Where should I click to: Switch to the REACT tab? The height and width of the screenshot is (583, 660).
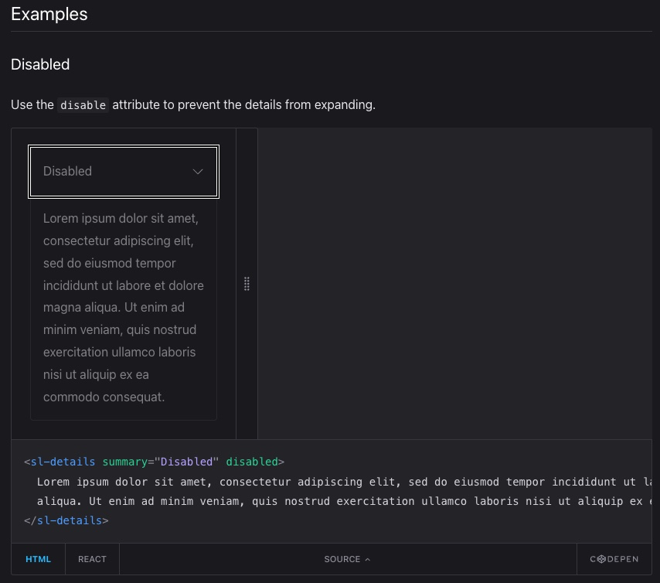[x=92, y=558]
